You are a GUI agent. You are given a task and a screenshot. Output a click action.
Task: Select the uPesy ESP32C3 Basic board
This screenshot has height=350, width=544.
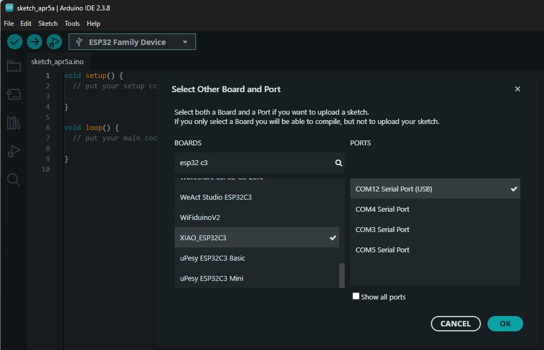(x=257, y=258)
